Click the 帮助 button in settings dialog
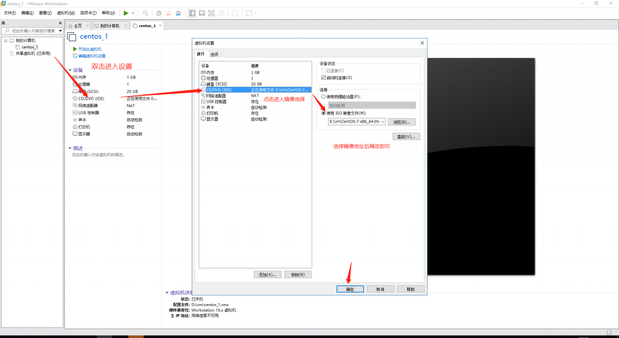The width and height of the screenshot is (619, 338). (x=411, y=289)
